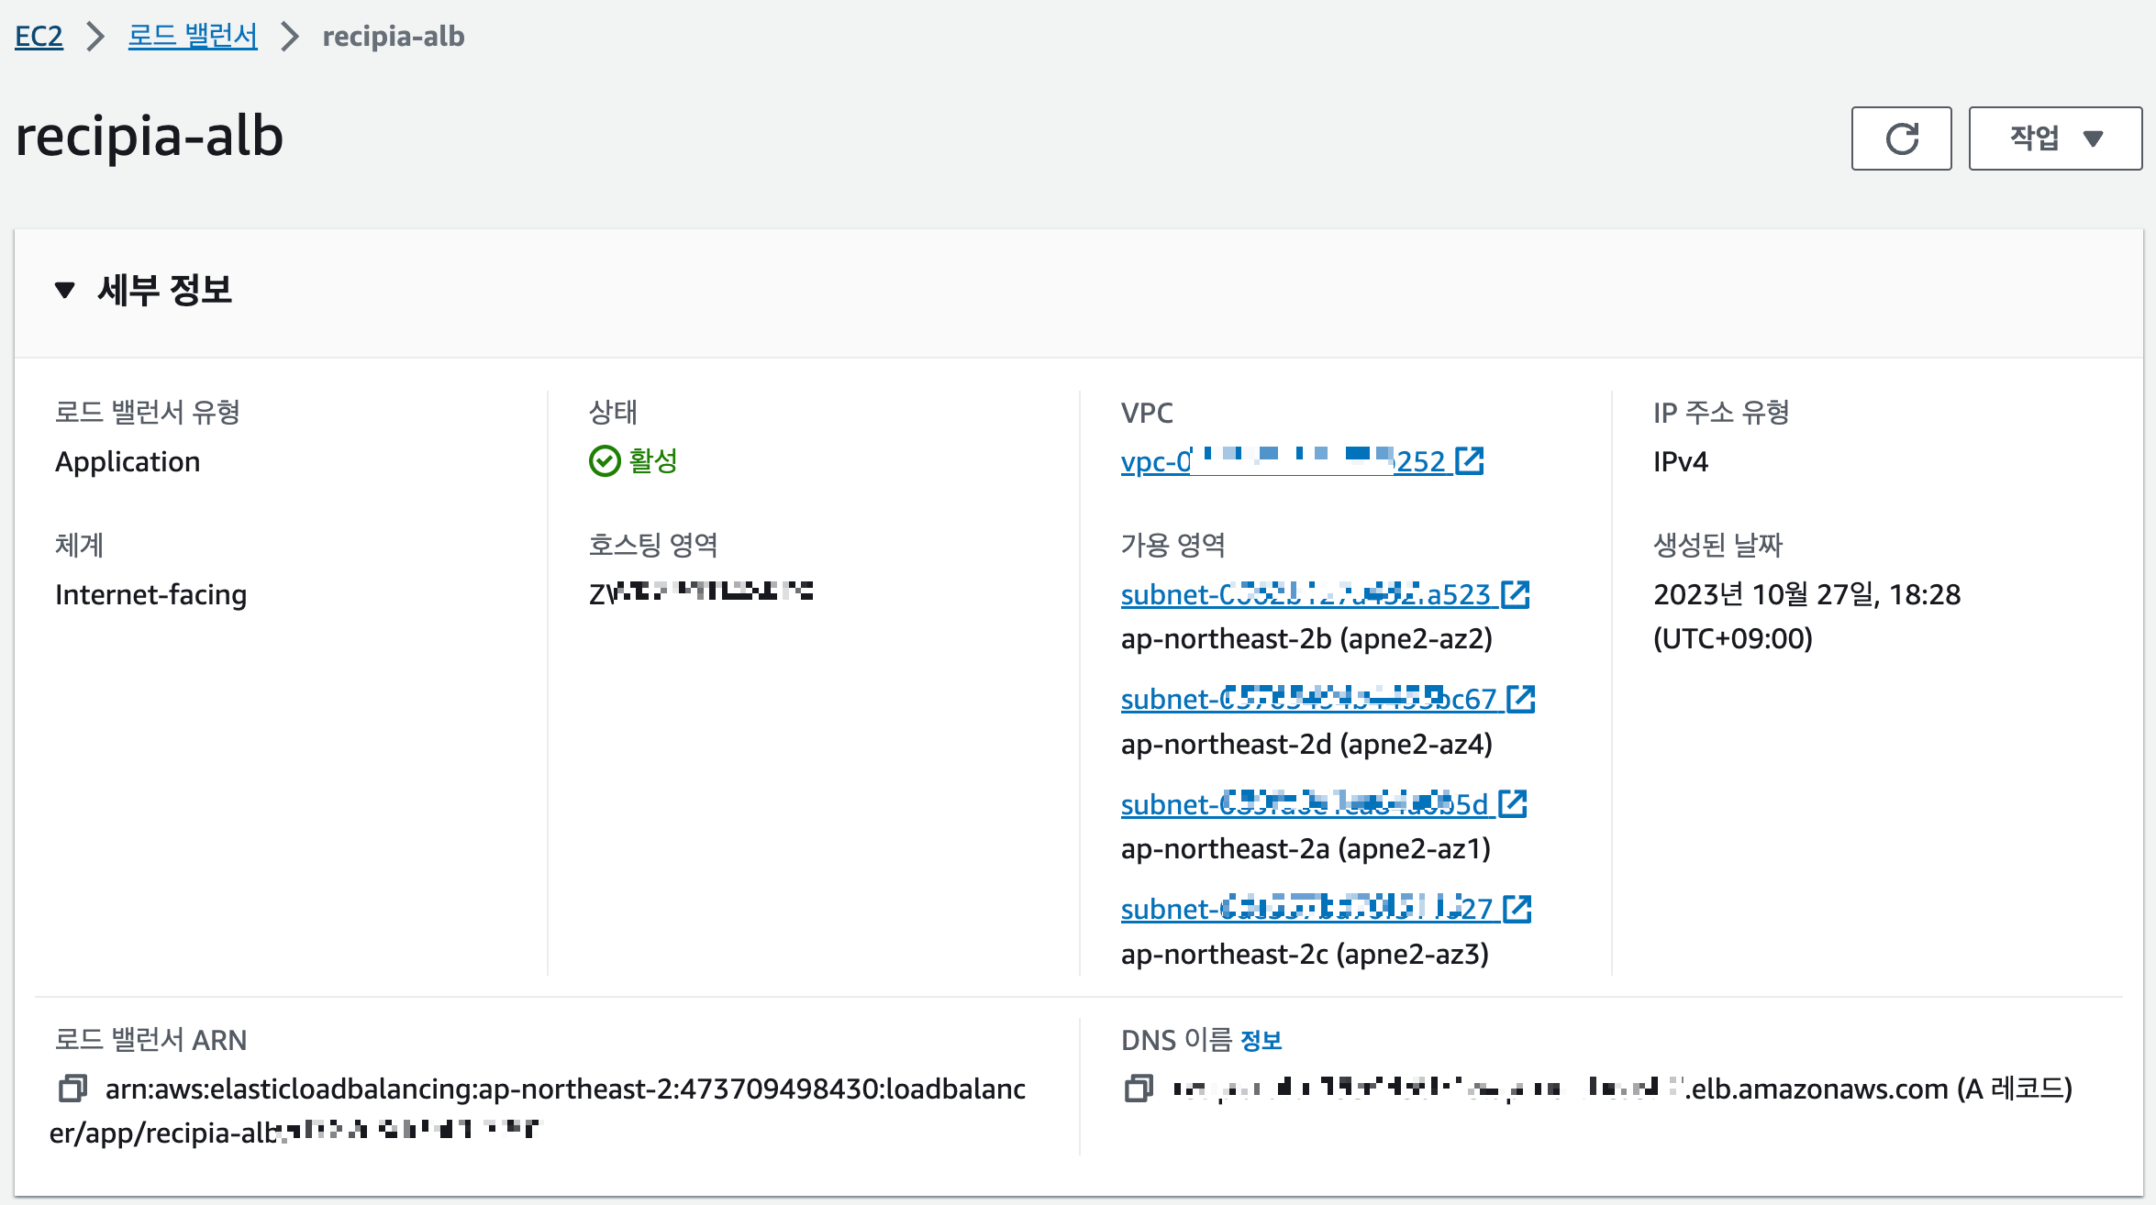
Task: Go to 로드 밸런서 breadcrumb link
Action: click(193, 37)
